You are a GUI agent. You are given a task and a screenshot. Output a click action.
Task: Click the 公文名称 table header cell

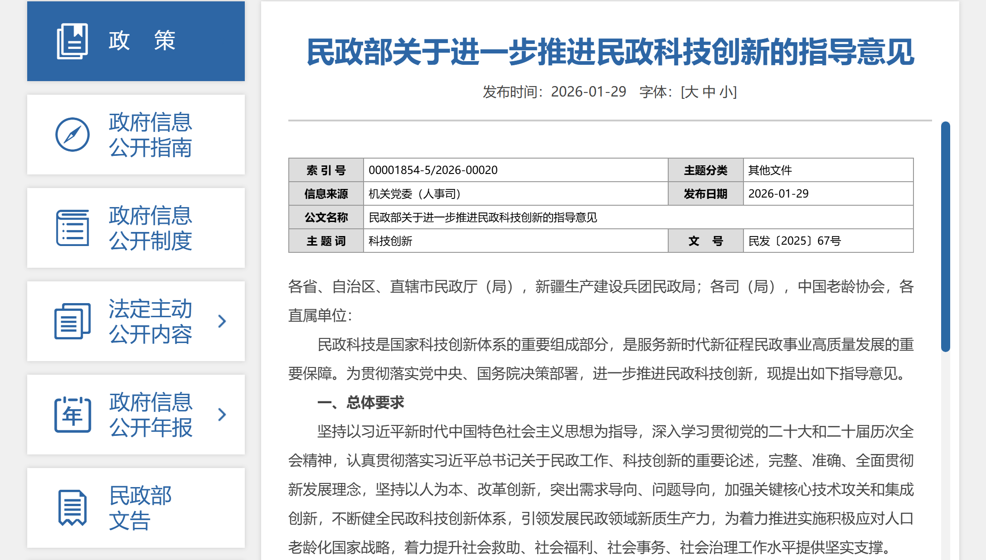(326, 217)
